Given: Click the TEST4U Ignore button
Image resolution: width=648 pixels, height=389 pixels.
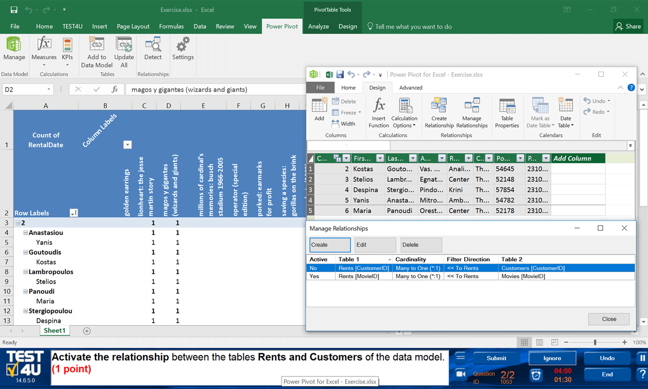Looking at the screenshot, I should coord(552,358).
